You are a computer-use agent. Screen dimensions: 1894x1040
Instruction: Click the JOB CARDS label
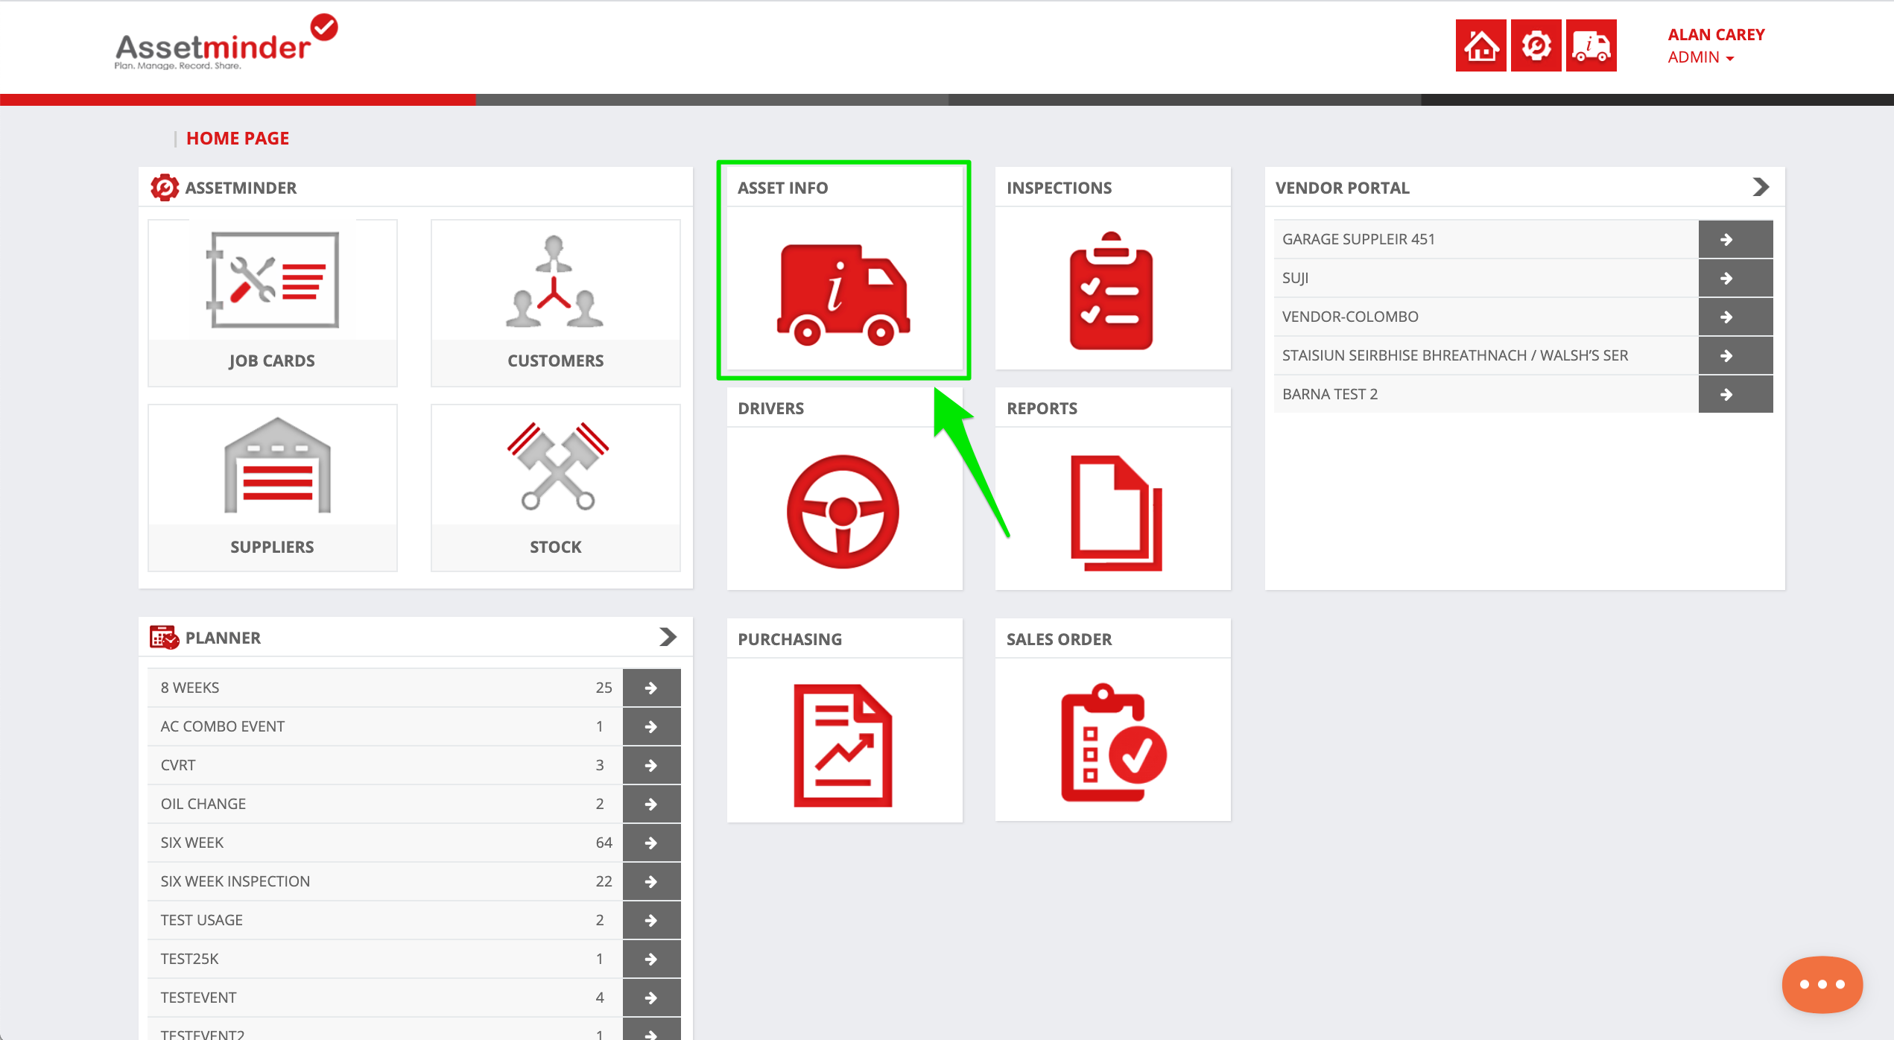pyautogui.click(x=272, y=361)
